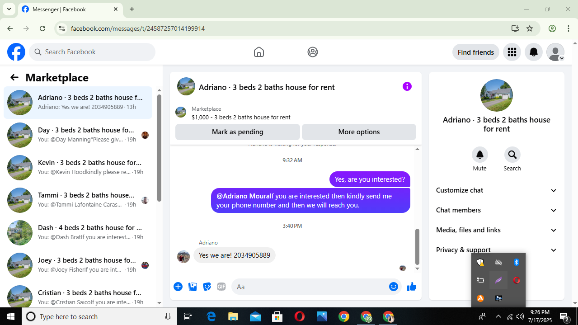Click Find friends button

point(476,52)
